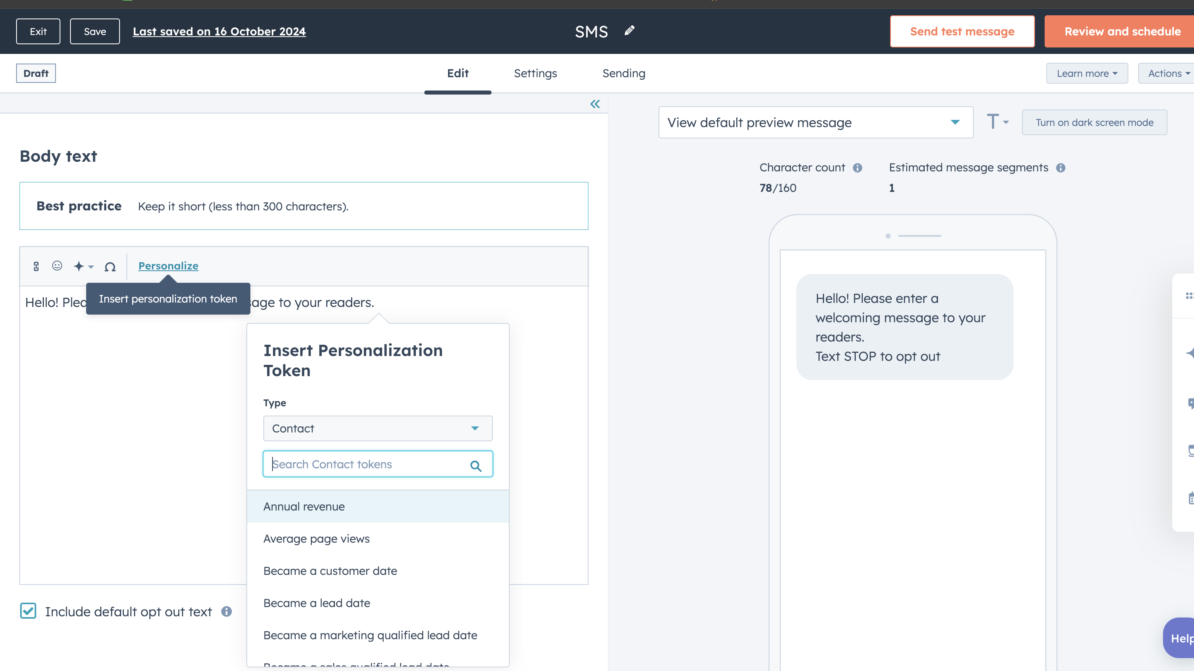Open the emoji picker
Image resolution: width=1194 pixels, height=671 pixels.
57,266
